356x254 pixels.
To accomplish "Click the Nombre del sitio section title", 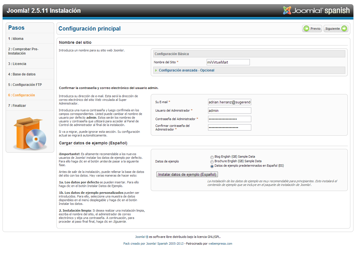I will [75, 42].
